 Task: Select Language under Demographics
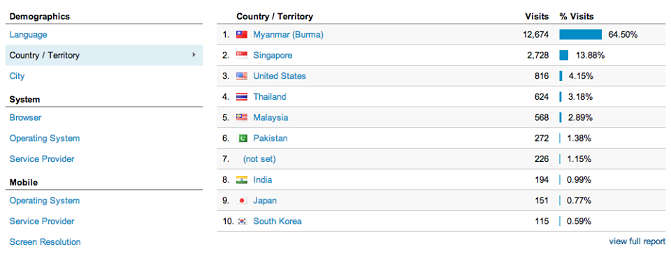tap(28, 35)
